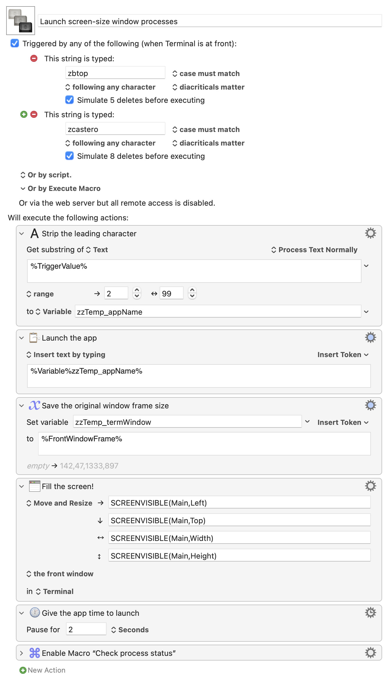The image size is (388, 680).
Task: Open gear menu for Strip the leading character
Action: point(370,233)
